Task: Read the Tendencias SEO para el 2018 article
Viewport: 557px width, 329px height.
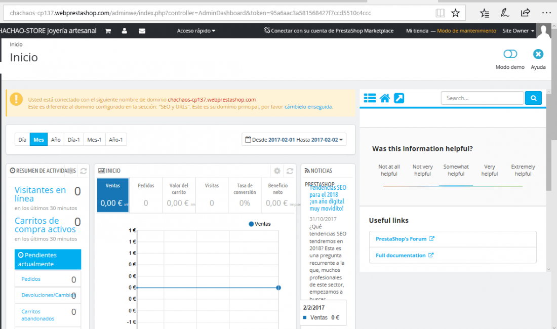Action: coord(328,198)
